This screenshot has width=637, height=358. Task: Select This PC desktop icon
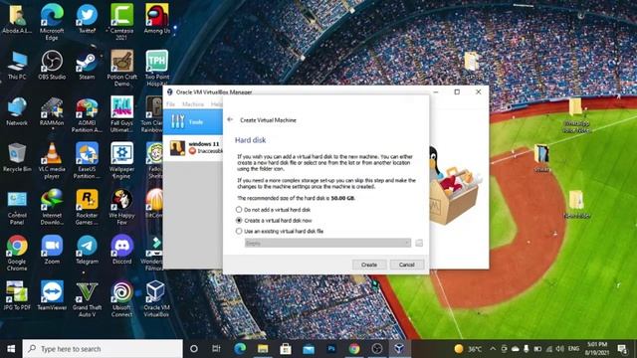(17, 66)
